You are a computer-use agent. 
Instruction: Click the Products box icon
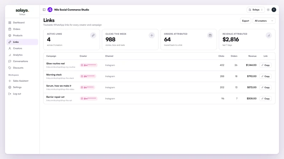tap(10, 36)
